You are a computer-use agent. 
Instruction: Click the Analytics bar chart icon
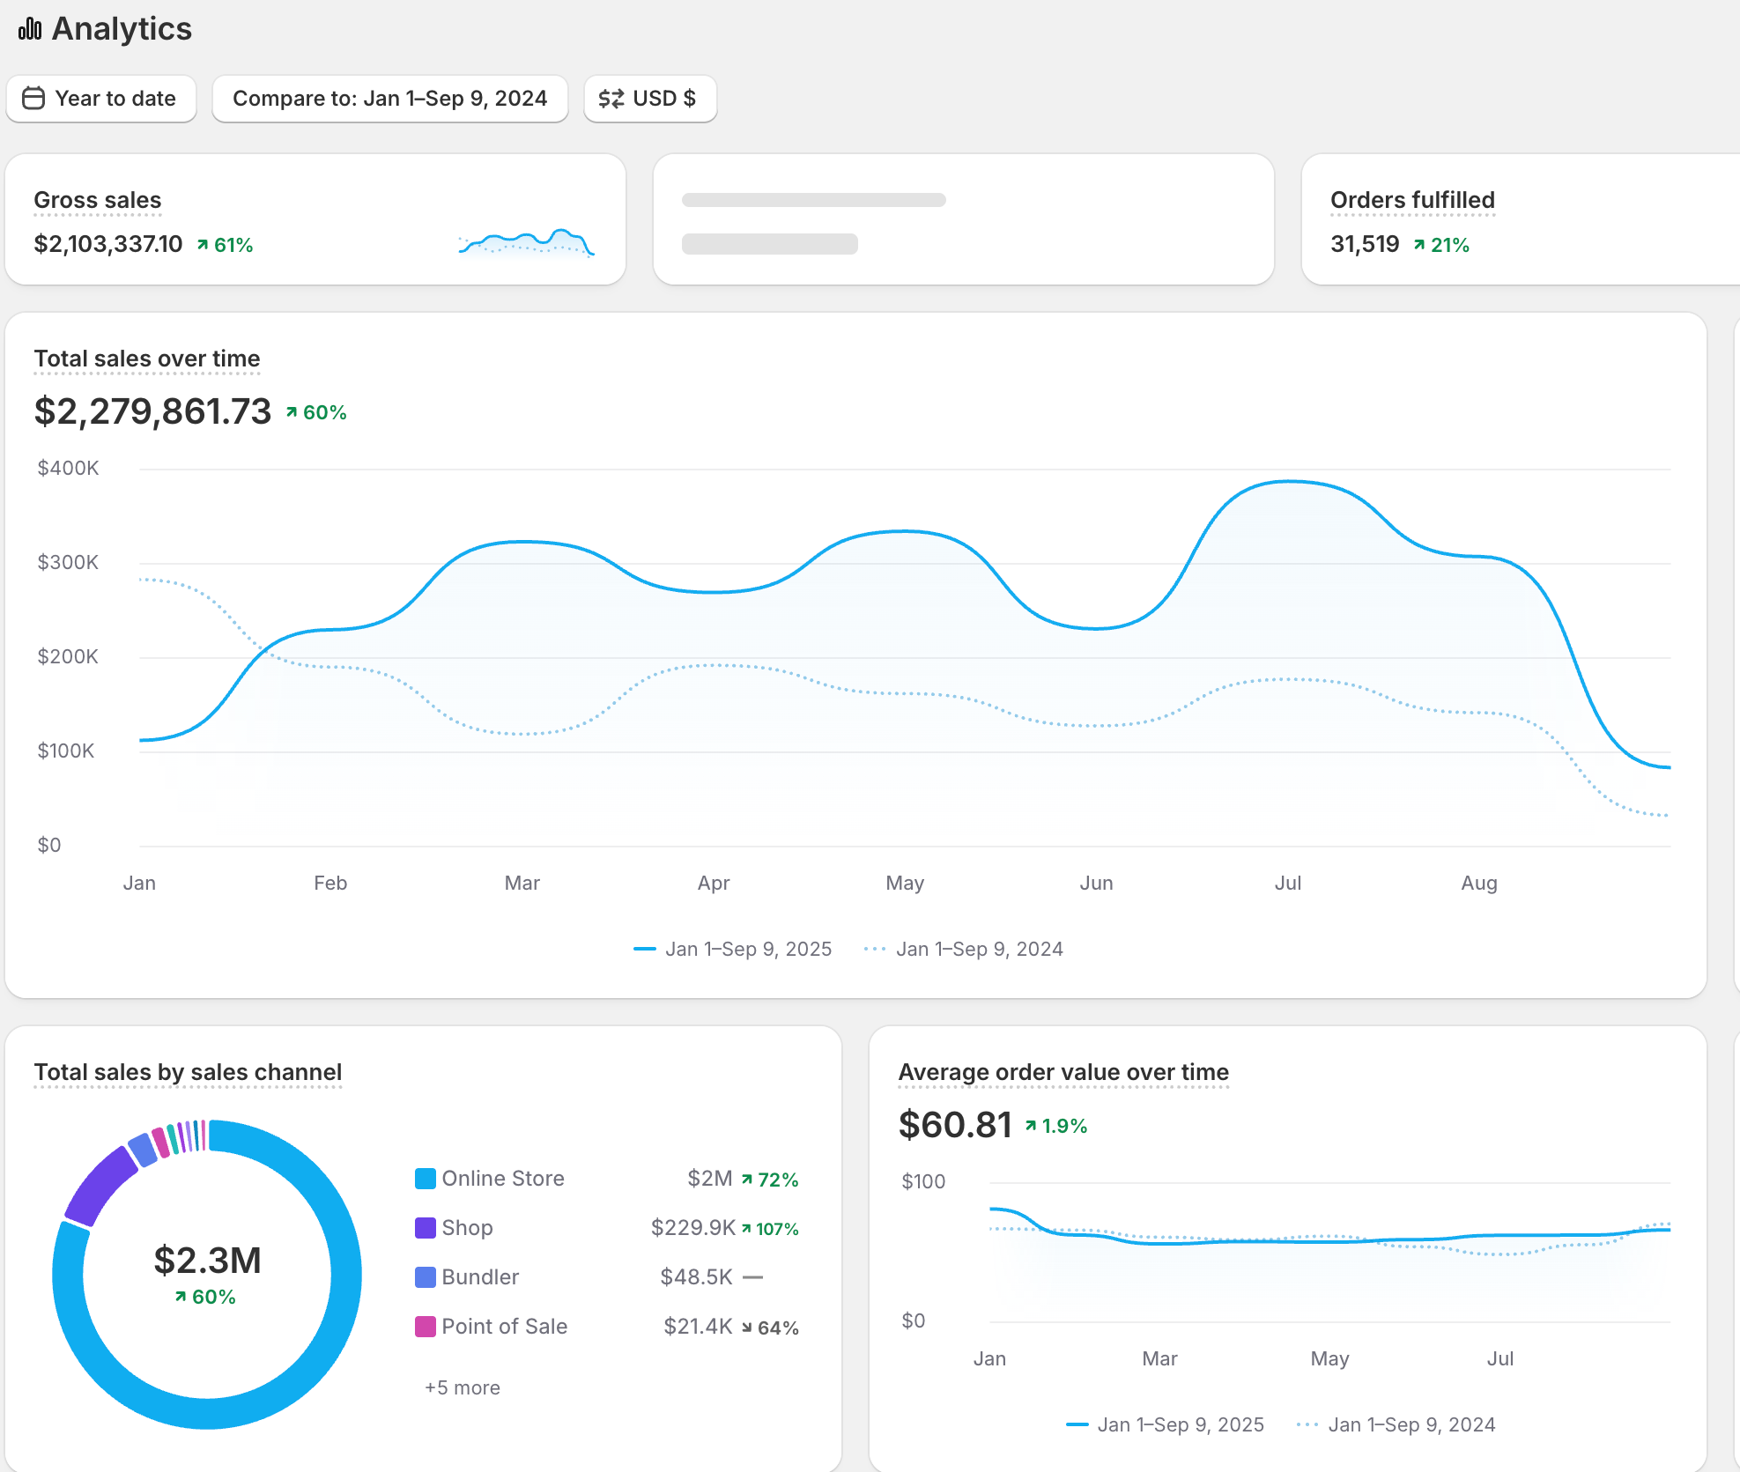30,29
